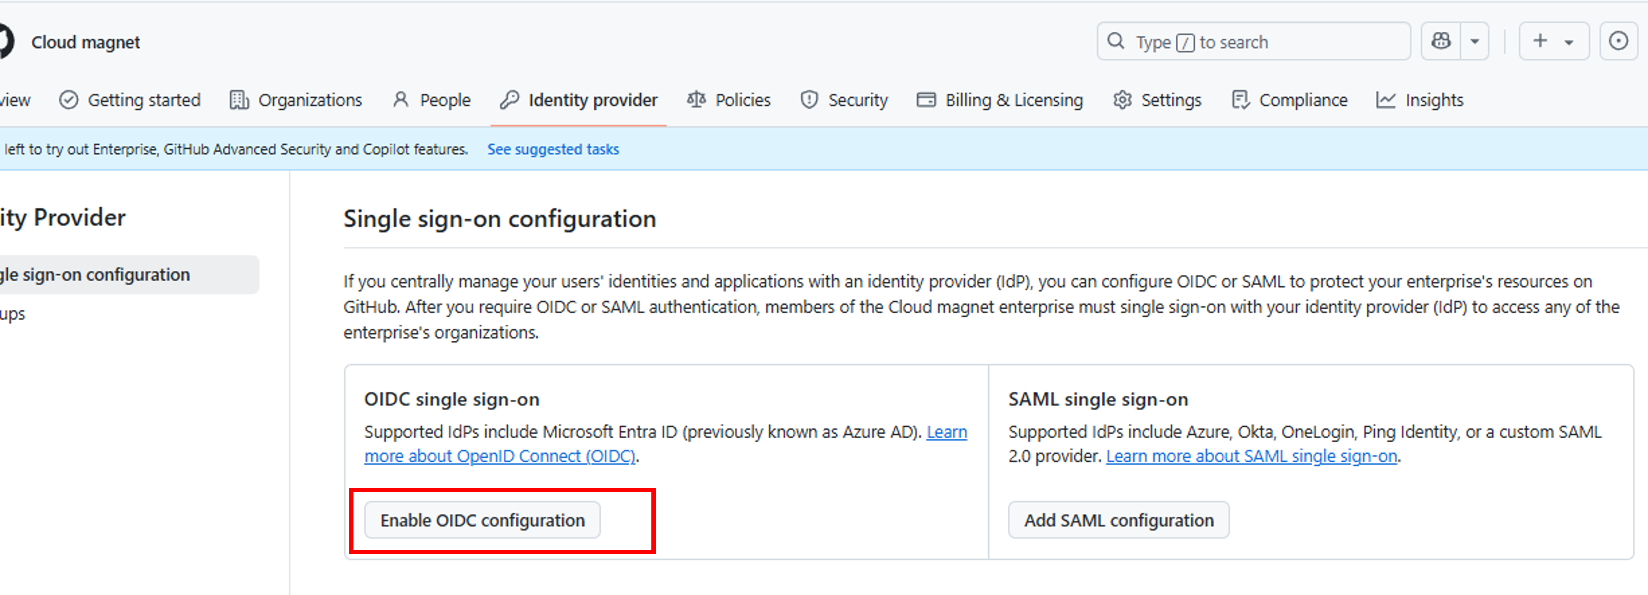Screen dimensions: 1648x595
Task: Select sign-on configuration sidebar item
Action: tap(129, 275)
